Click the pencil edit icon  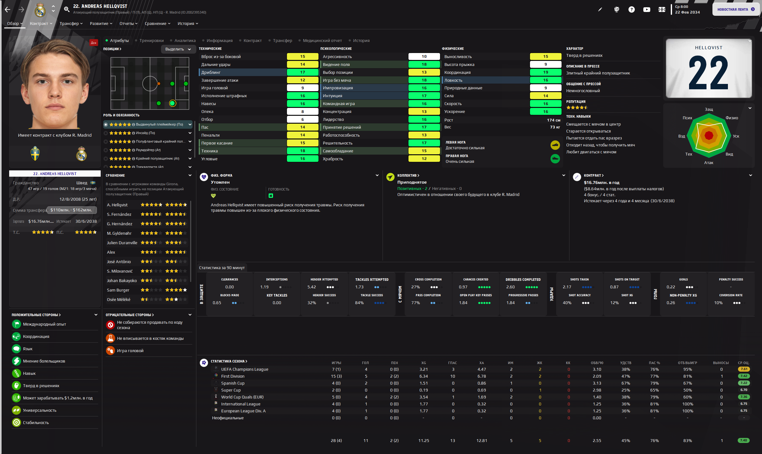click(x=600, y=9)
